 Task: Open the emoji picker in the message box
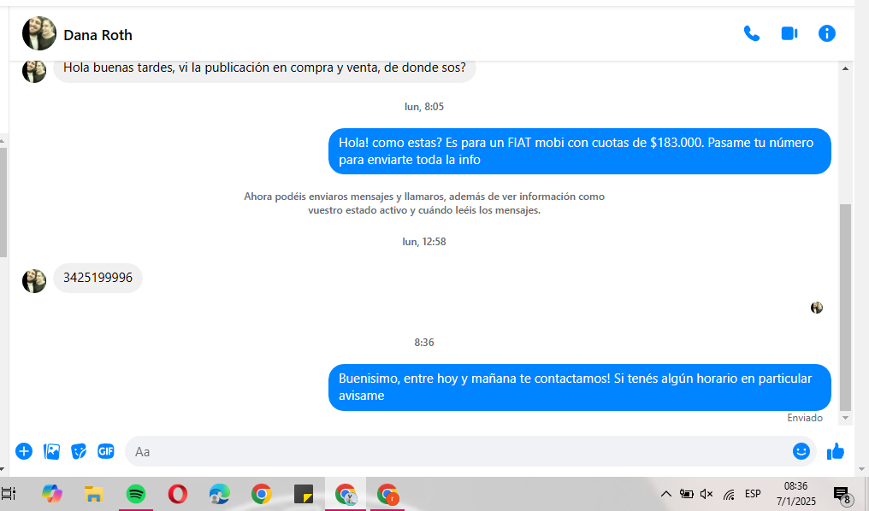(x=801, y=451)
